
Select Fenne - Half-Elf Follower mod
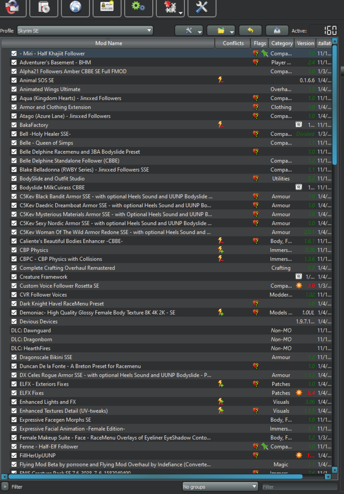point(49,446)
